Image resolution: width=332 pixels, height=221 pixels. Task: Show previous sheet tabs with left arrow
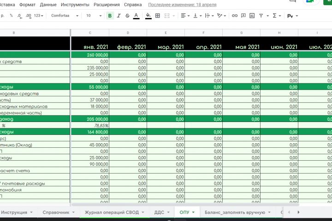point(289,212)
